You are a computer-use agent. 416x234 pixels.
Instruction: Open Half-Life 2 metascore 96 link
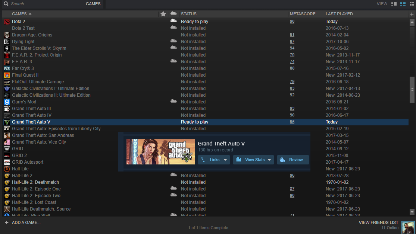[x=292, y=175]
